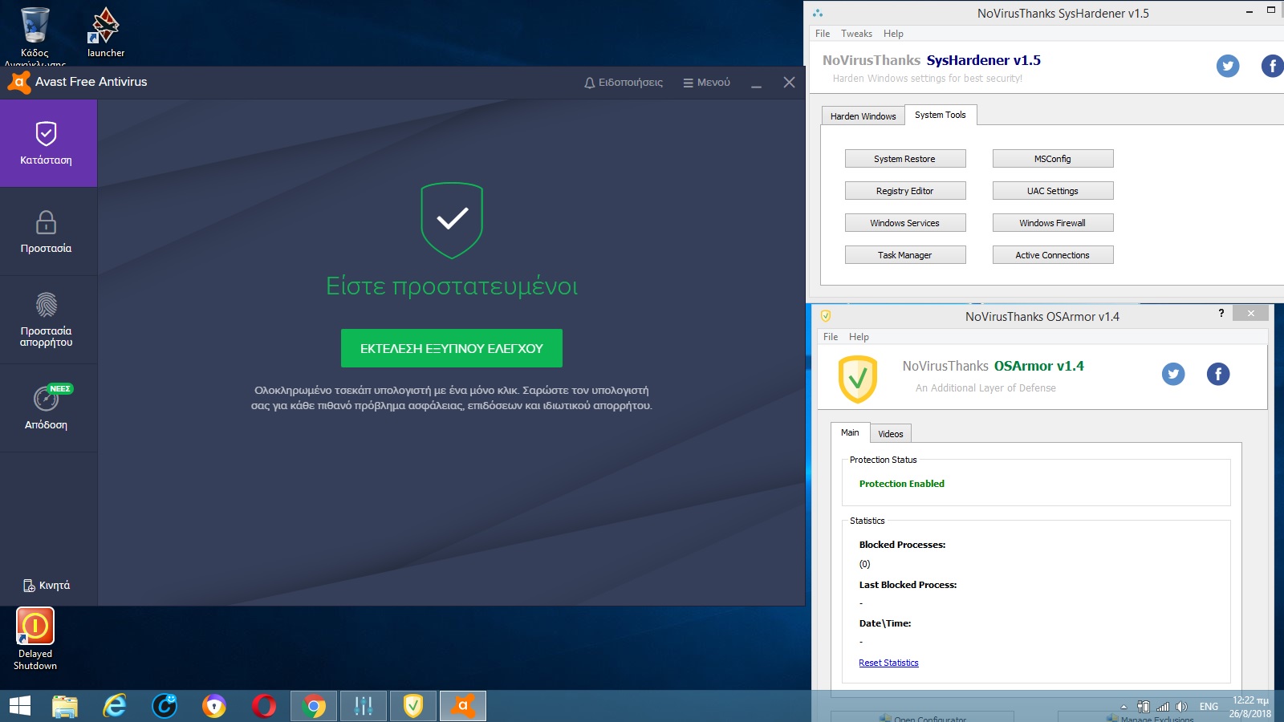The height and width of the screenshot is (722, 1284).
Task: Open File menu in SysHardener
Action: pos(823,34)
